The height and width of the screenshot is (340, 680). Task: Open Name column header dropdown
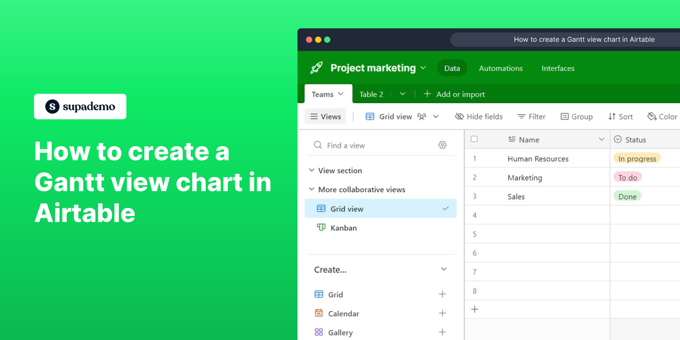pos(602,139)
